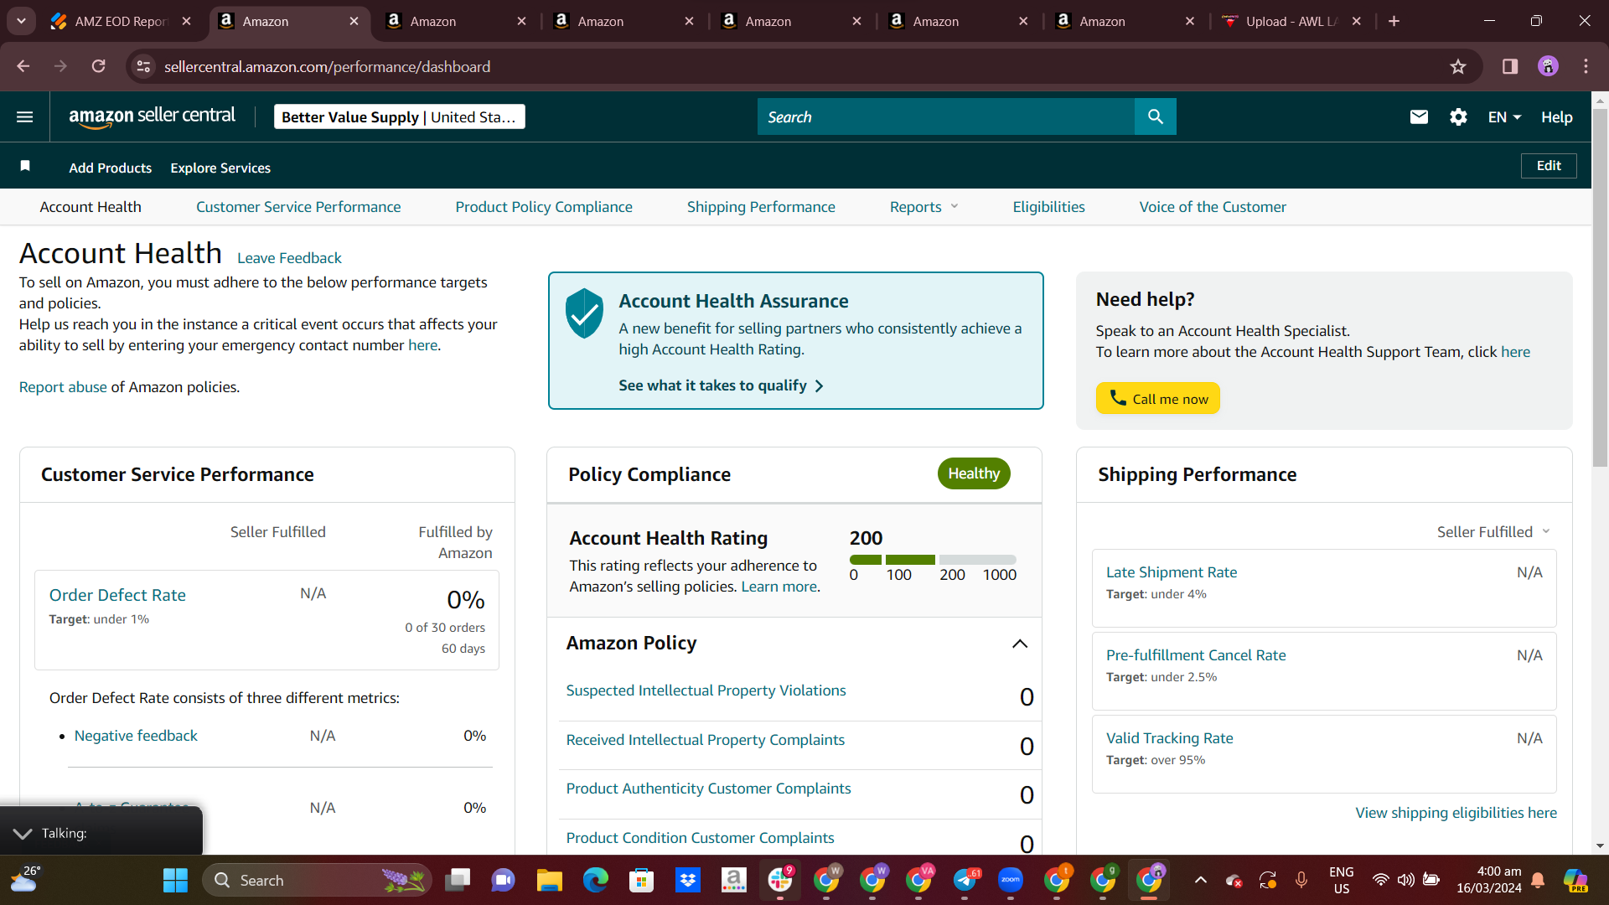Open Dropbox from the taskbar
1609x905 pixels.
(x=688, y=880)
